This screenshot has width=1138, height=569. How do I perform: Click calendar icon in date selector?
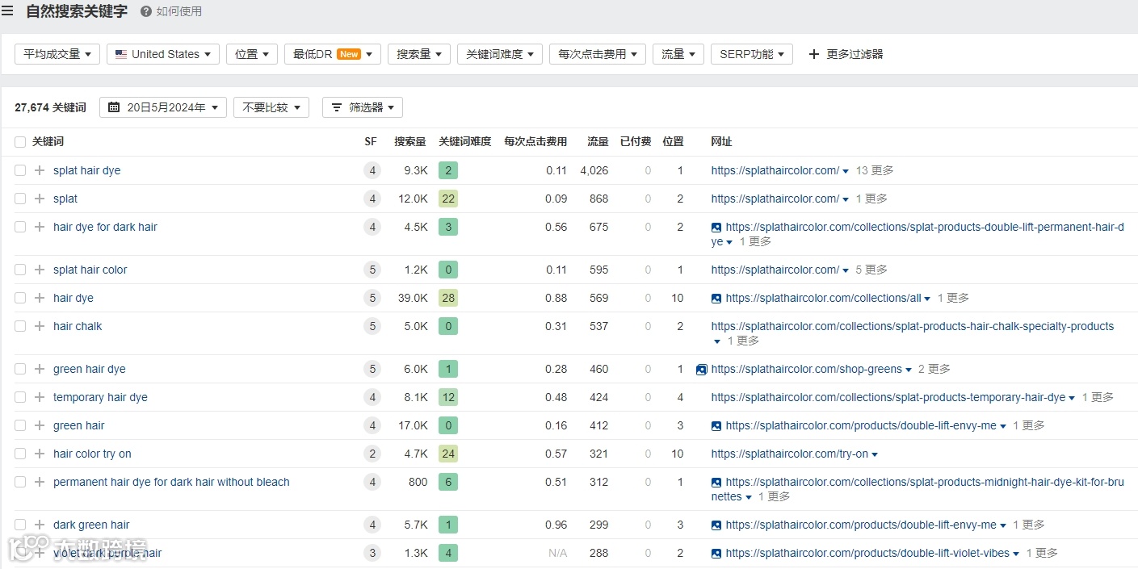pos(114,107)
